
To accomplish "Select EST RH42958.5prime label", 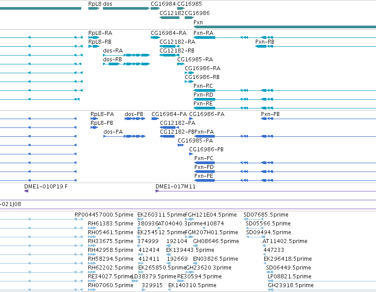I will 110,250.
